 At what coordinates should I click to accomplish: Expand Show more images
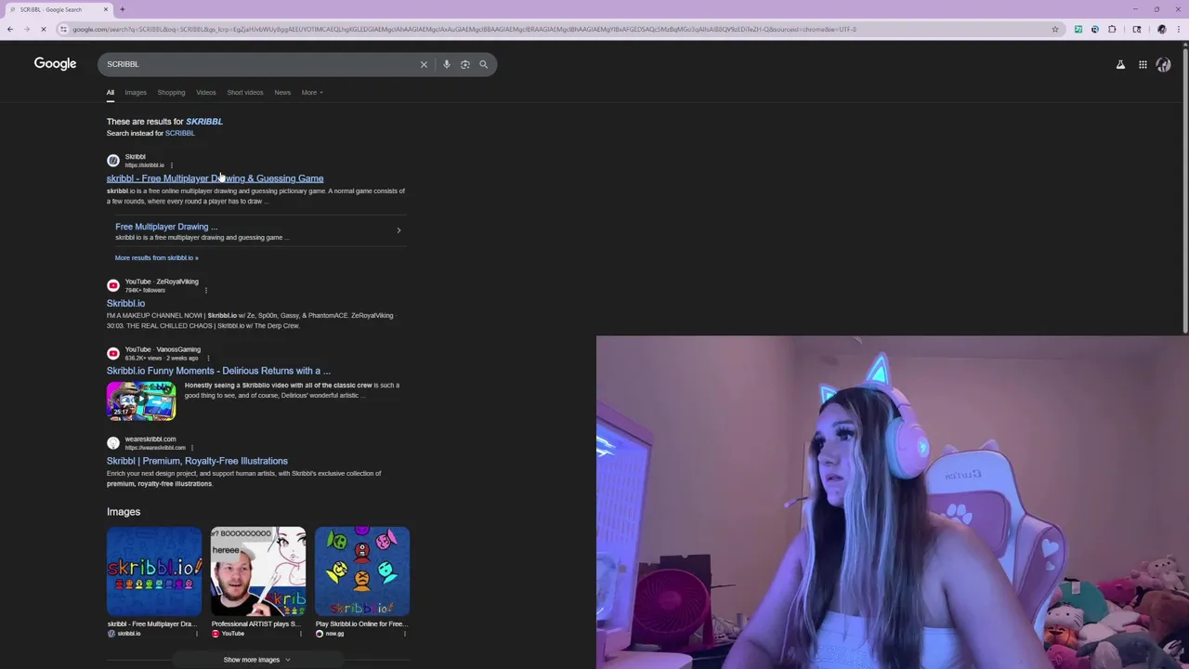click(x=257, y=660)
